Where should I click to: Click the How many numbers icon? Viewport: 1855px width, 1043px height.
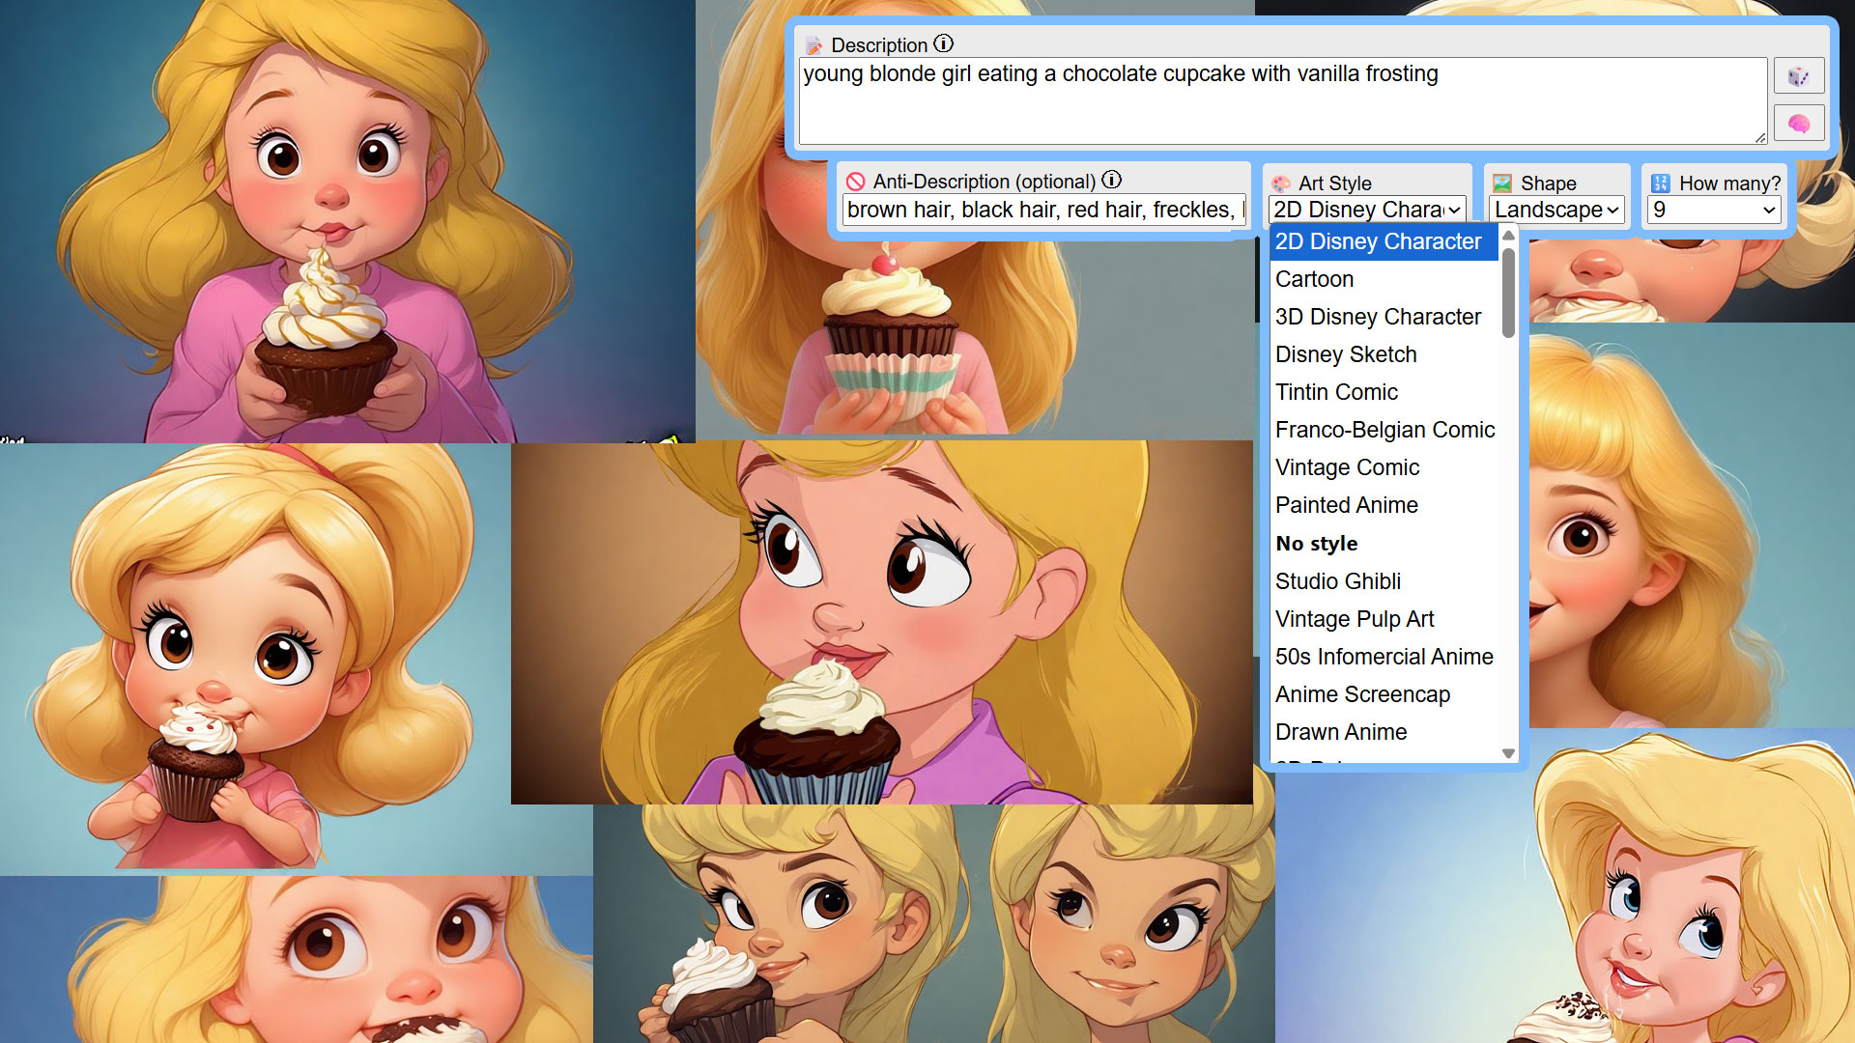point(1661,183)
